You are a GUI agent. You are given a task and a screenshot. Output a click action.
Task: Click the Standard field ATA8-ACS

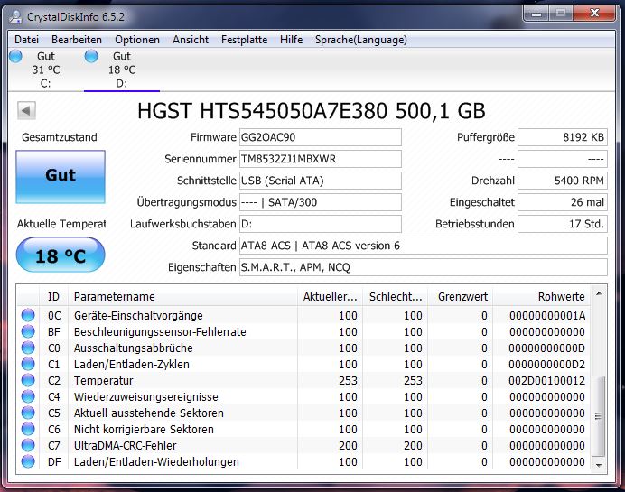pos(424,246)
